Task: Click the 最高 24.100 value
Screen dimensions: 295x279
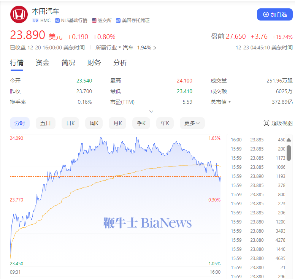Action: [x=184, y=81]
